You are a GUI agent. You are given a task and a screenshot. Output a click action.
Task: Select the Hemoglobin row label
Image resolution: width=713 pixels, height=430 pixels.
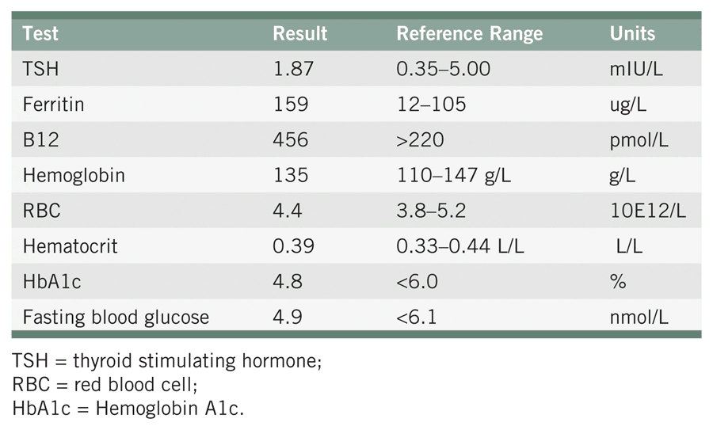click(74, 176)
